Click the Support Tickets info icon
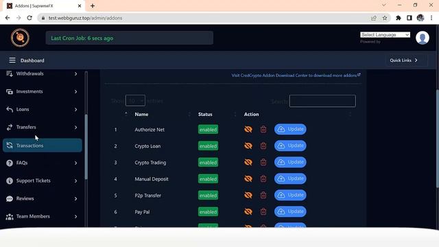439x247 pixels. click(x=10, y=181)
